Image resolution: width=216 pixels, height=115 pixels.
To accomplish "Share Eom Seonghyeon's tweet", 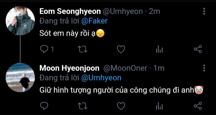I will pyautogui.click(x=198, y=49).
